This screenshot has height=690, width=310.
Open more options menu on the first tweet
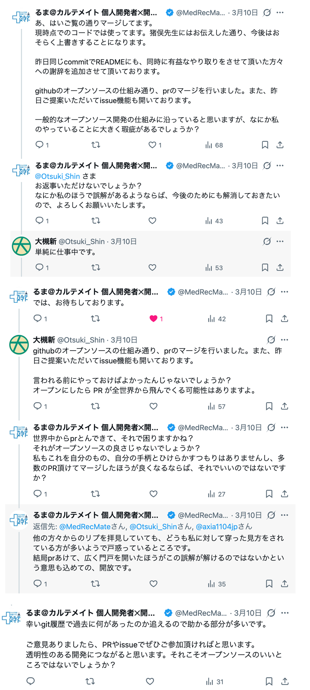pyautogui.click(x=280, y=12)
